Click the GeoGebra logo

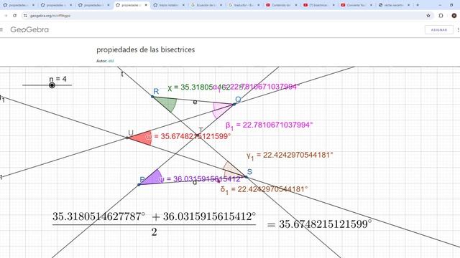tap(29, 29)
